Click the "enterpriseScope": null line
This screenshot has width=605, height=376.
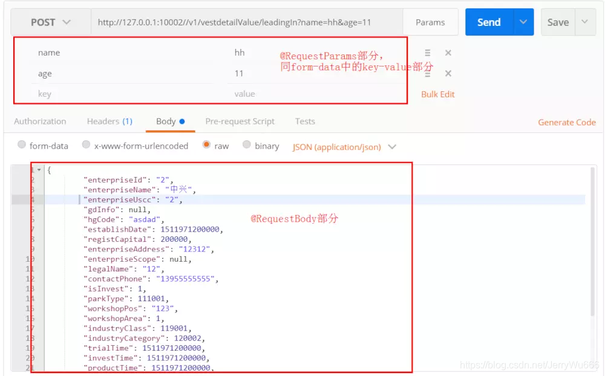click(137, 259)
